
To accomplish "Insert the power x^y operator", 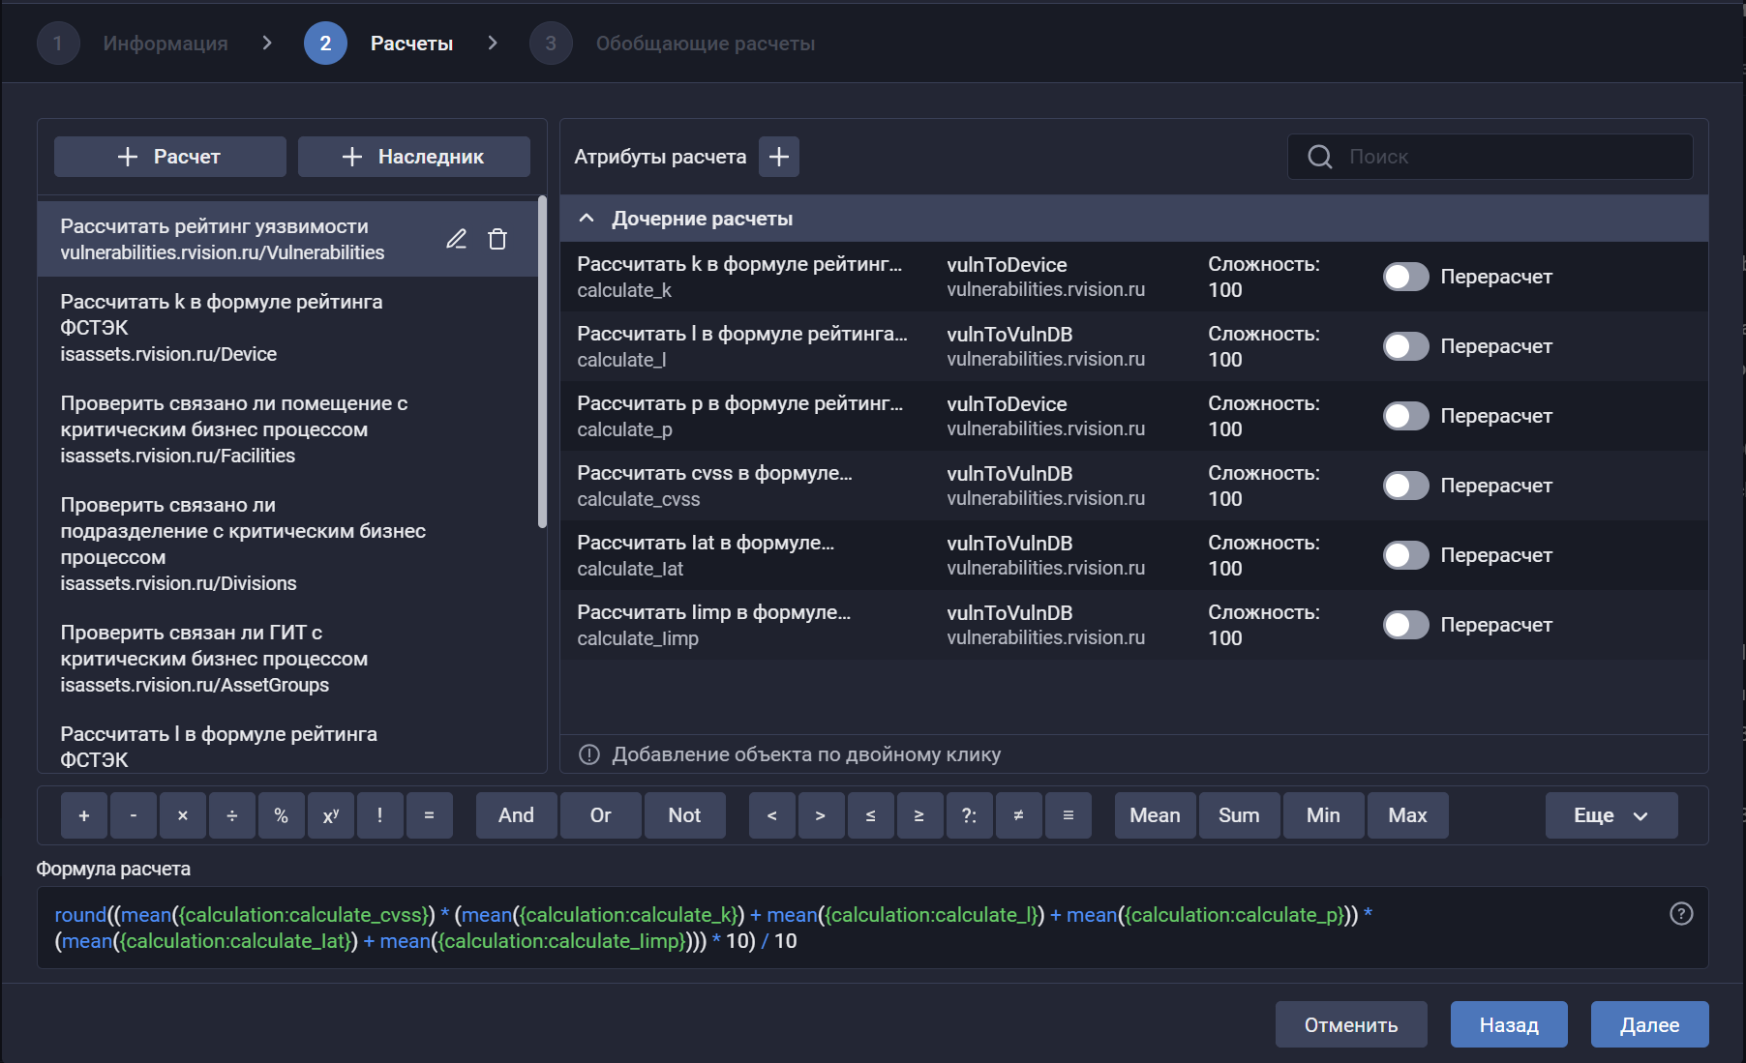I will pos(330,815).
